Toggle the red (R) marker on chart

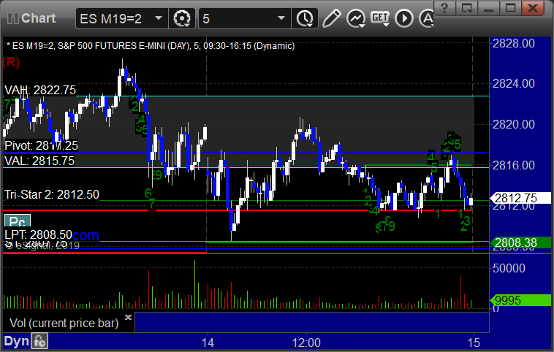(x=11, y=62)
